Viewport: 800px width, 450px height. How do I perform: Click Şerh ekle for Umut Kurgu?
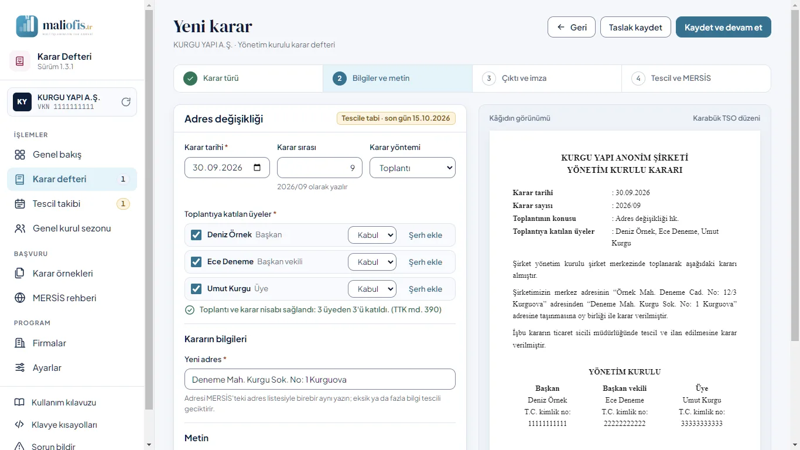click(425, 289)
